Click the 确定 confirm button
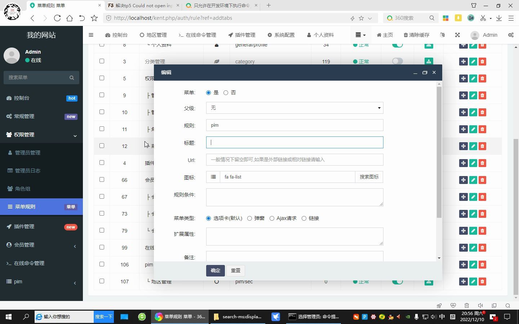Screen dimensions: 519x324 (215, 270)
